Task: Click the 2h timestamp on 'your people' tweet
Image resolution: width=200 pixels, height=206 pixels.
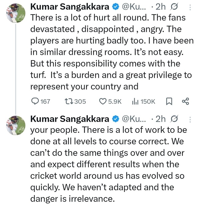Action: 160,119
